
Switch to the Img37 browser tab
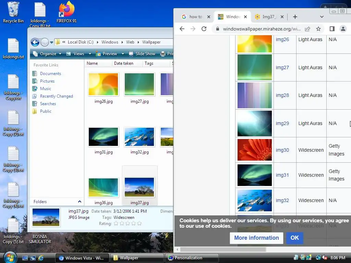(x=266, y=17)
